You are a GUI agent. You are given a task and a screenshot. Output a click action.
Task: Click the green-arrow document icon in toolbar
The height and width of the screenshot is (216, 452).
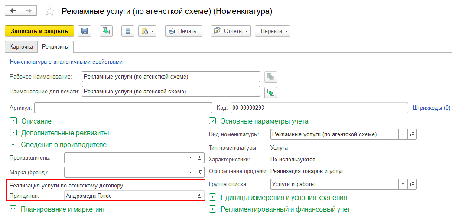106,31
